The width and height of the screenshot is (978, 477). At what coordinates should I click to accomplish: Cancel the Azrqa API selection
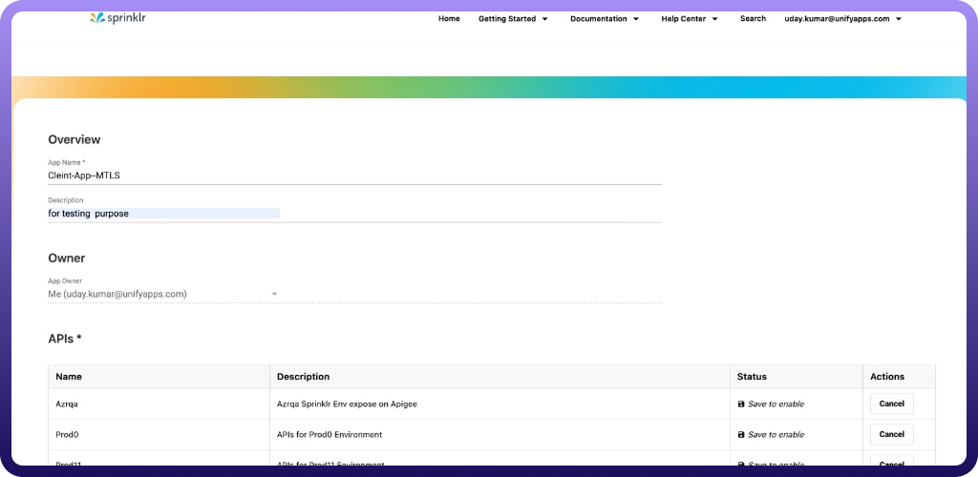(x=891, y=404)
